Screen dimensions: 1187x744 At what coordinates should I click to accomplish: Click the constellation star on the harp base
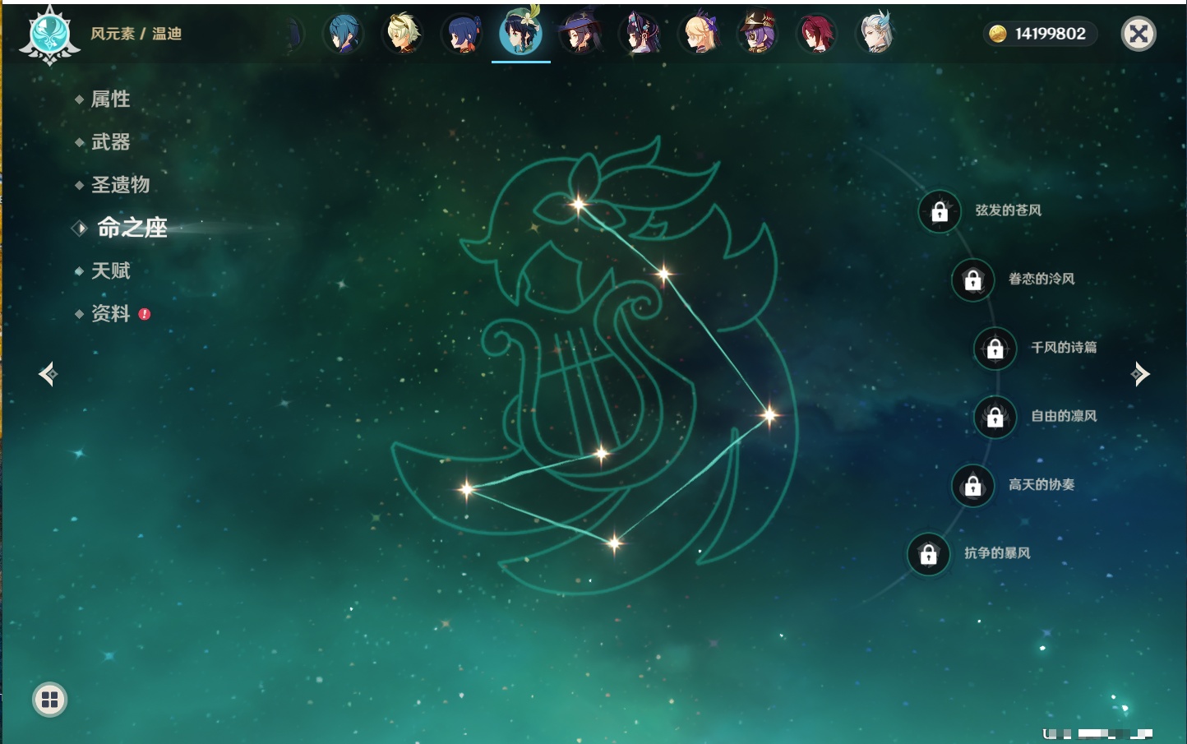click(602, 453)
